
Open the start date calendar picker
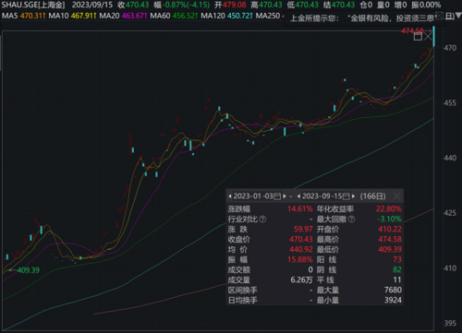[x=277, y=196]
